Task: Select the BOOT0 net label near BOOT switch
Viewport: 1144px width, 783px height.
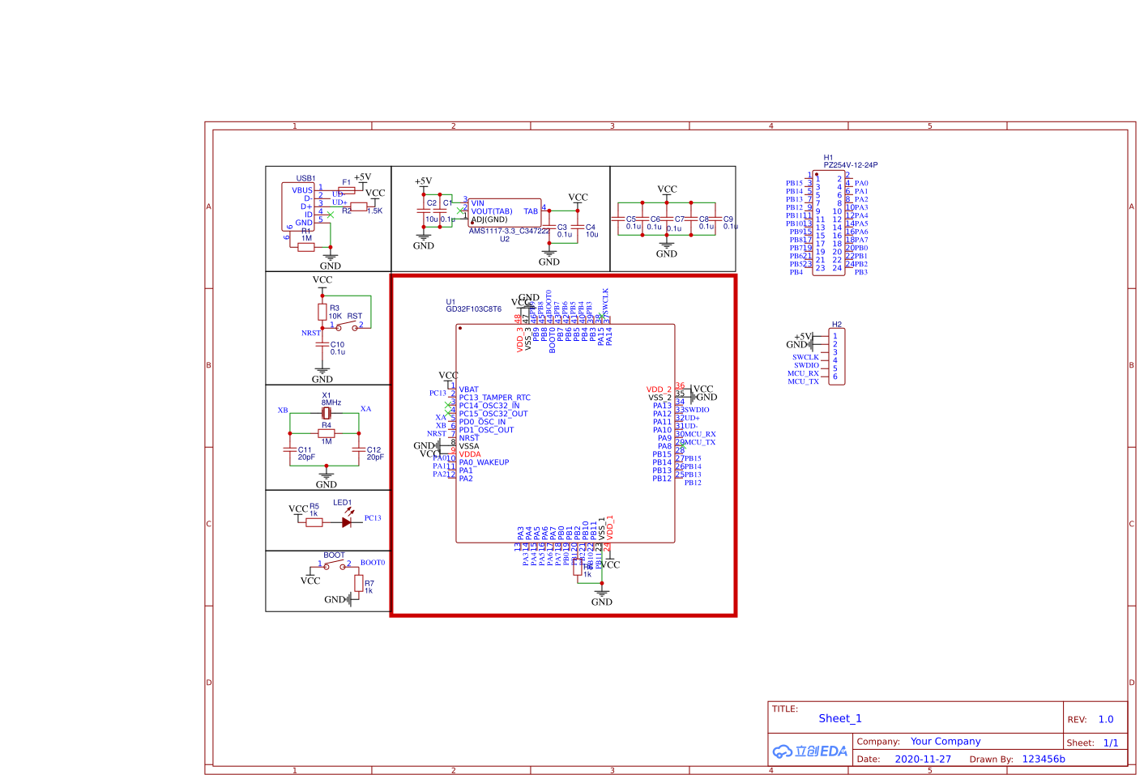Action: [373, 563]
